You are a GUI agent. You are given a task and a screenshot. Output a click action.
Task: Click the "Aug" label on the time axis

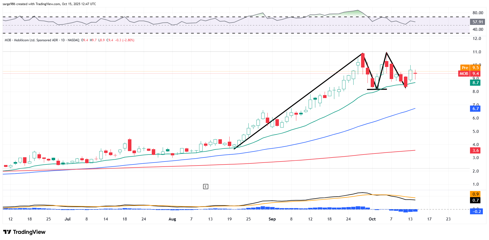coord(172,219)
